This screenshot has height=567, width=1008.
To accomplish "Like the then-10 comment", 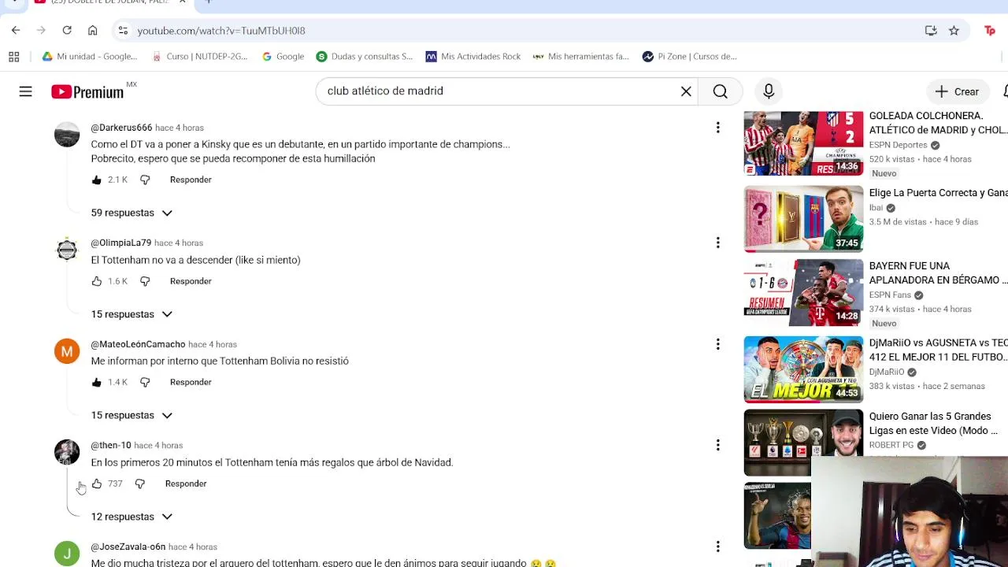I will click(x=97, y=484).
